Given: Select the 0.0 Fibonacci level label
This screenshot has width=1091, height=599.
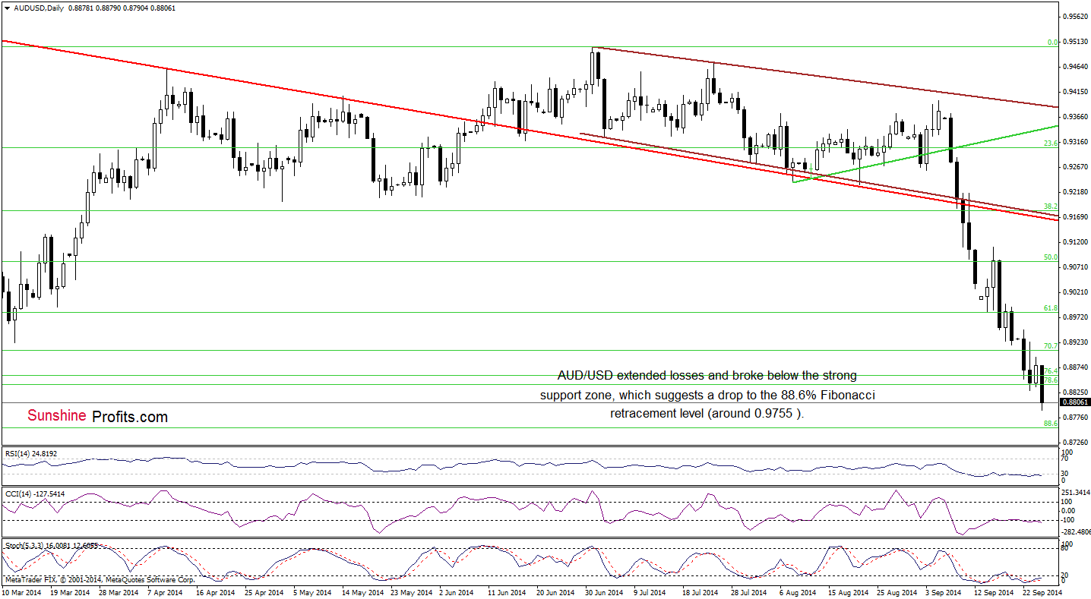Looking at the screenshot, I should click(x=1053, y=43).
